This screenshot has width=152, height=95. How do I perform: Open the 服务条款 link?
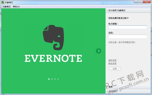coord(112,60)
